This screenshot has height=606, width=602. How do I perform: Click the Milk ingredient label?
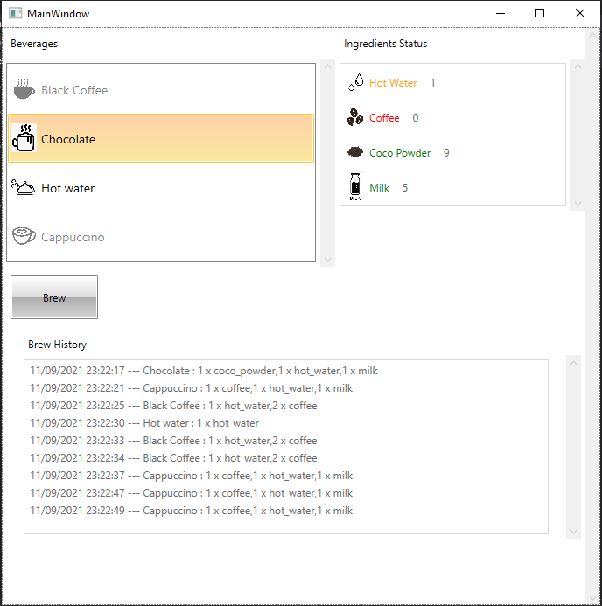[x=379, y=187]
